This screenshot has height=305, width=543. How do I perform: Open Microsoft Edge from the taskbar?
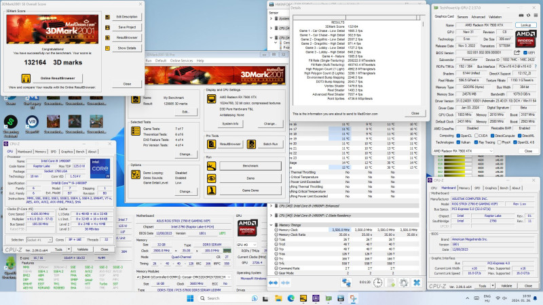[291, 298]
